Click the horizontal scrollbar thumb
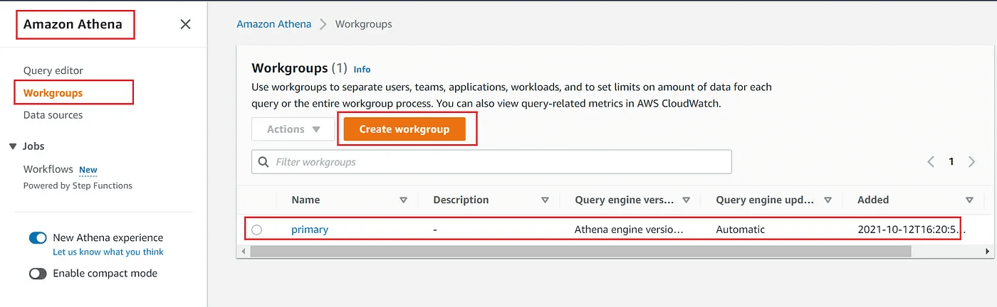Image resolution: width=997 pixels, height=307 pixels. coord(580,252)
